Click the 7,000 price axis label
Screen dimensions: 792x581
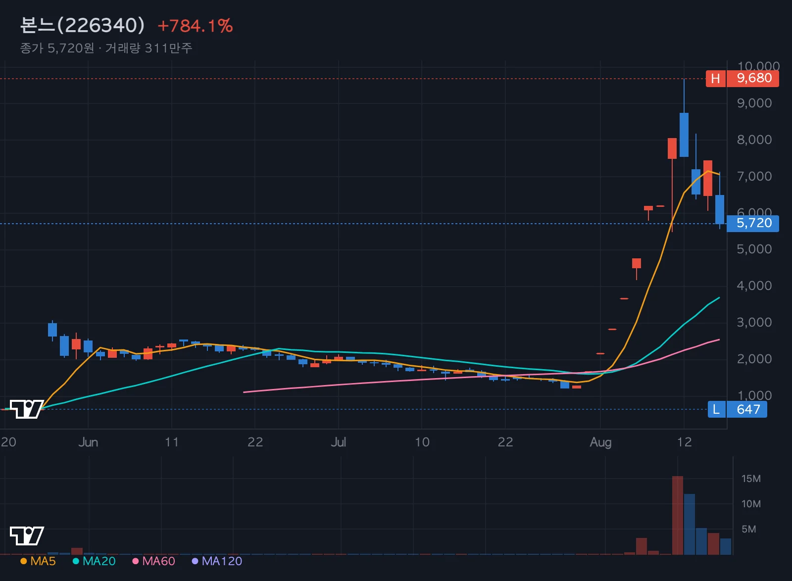click(754, 176)
